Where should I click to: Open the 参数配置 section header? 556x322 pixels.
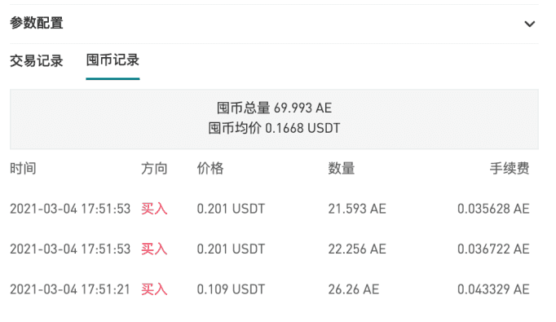[274, 24]
